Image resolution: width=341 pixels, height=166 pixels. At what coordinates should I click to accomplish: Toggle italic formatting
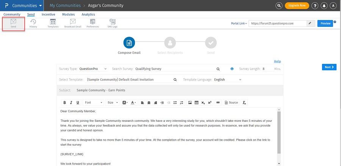71,102
